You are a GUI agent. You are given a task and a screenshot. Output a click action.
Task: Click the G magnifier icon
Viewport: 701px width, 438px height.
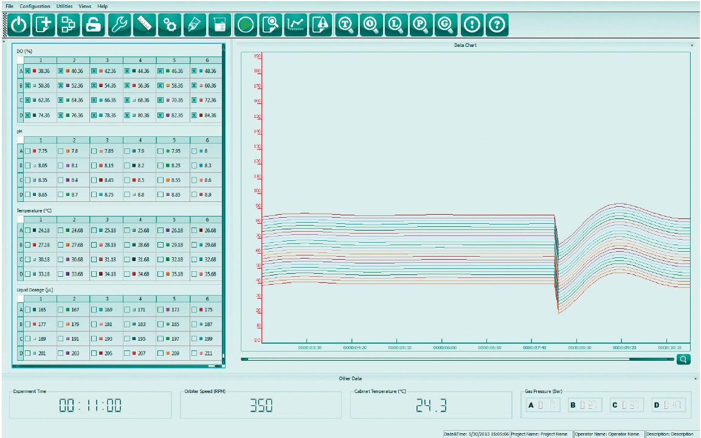click(x=447, y=24)
